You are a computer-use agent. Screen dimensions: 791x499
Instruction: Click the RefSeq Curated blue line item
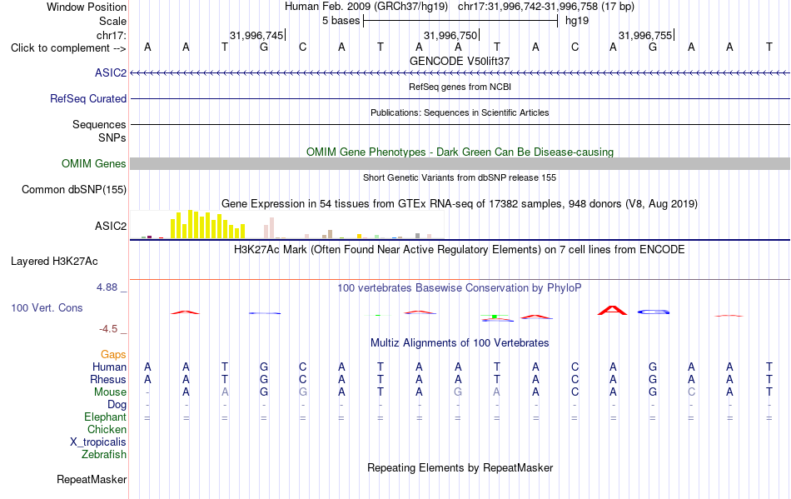tap(460, 99)
